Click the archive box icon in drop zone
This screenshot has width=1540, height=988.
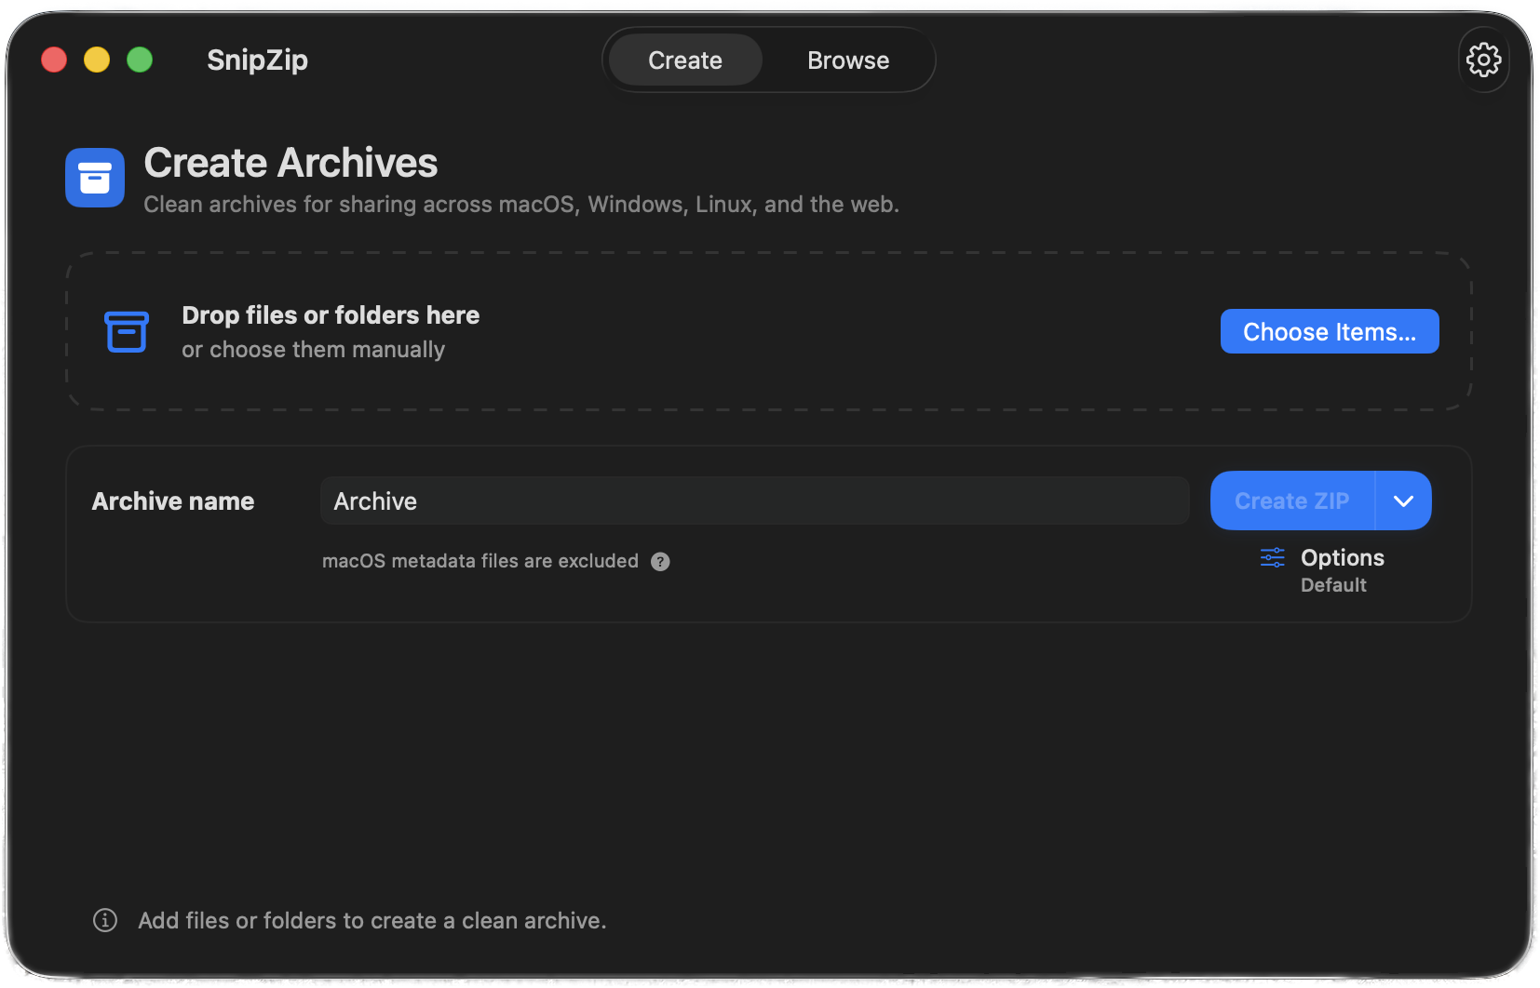tap(127, 331)
